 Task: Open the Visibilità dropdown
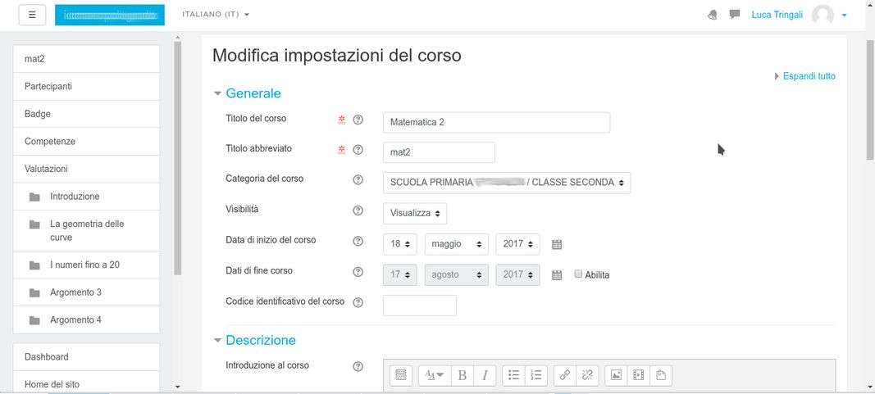click(415, 214)
